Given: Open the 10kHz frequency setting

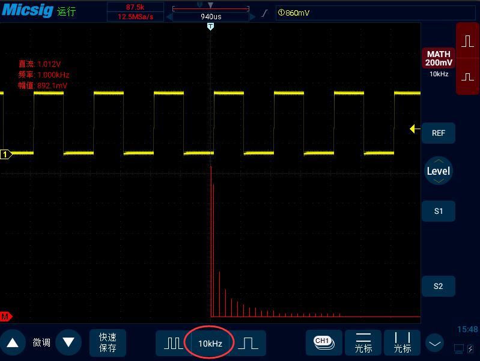Looking at the screenshot, I should point(210,344).
